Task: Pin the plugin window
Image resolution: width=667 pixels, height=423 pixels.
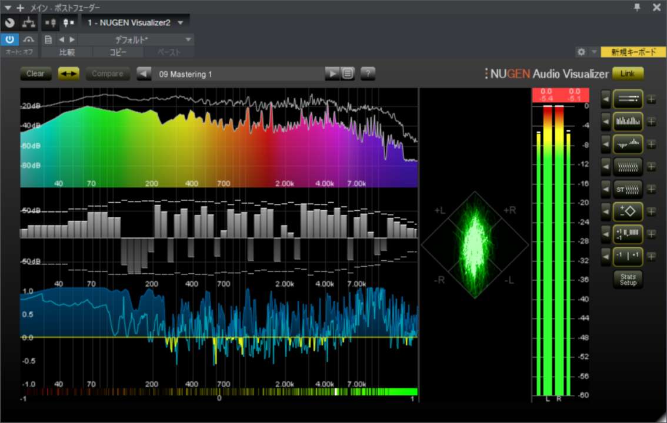Action: pos(637,8)
